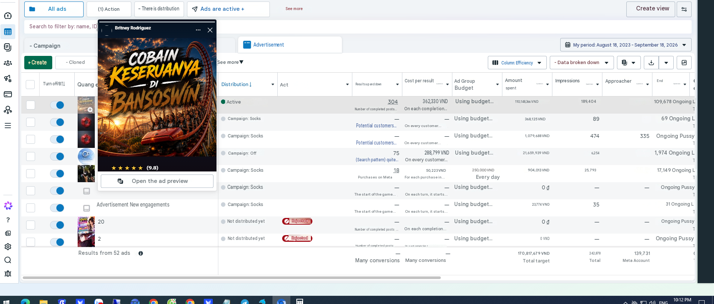Toggle the switch for ad named 20
This screenshot has width=714, height=304.
pos(57,225)
